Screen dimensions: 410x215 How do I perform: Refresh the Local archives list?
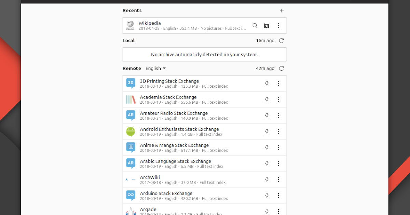coord(281,40)
